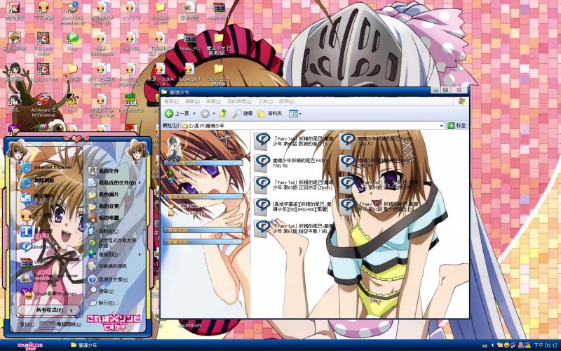Image resolution: width=561 pixels, height=351 pixels.
Task: Open 控制台 (Control Panel) in Start menu
Action: [104, 231]
